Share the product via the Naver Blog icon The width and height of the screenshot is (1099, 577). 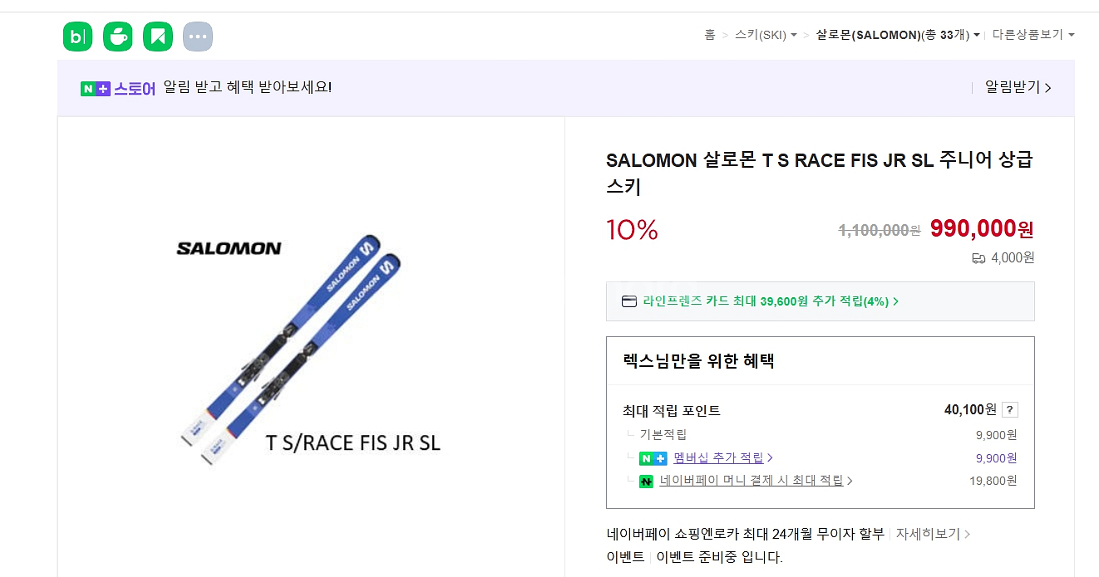tap(77, 37)
